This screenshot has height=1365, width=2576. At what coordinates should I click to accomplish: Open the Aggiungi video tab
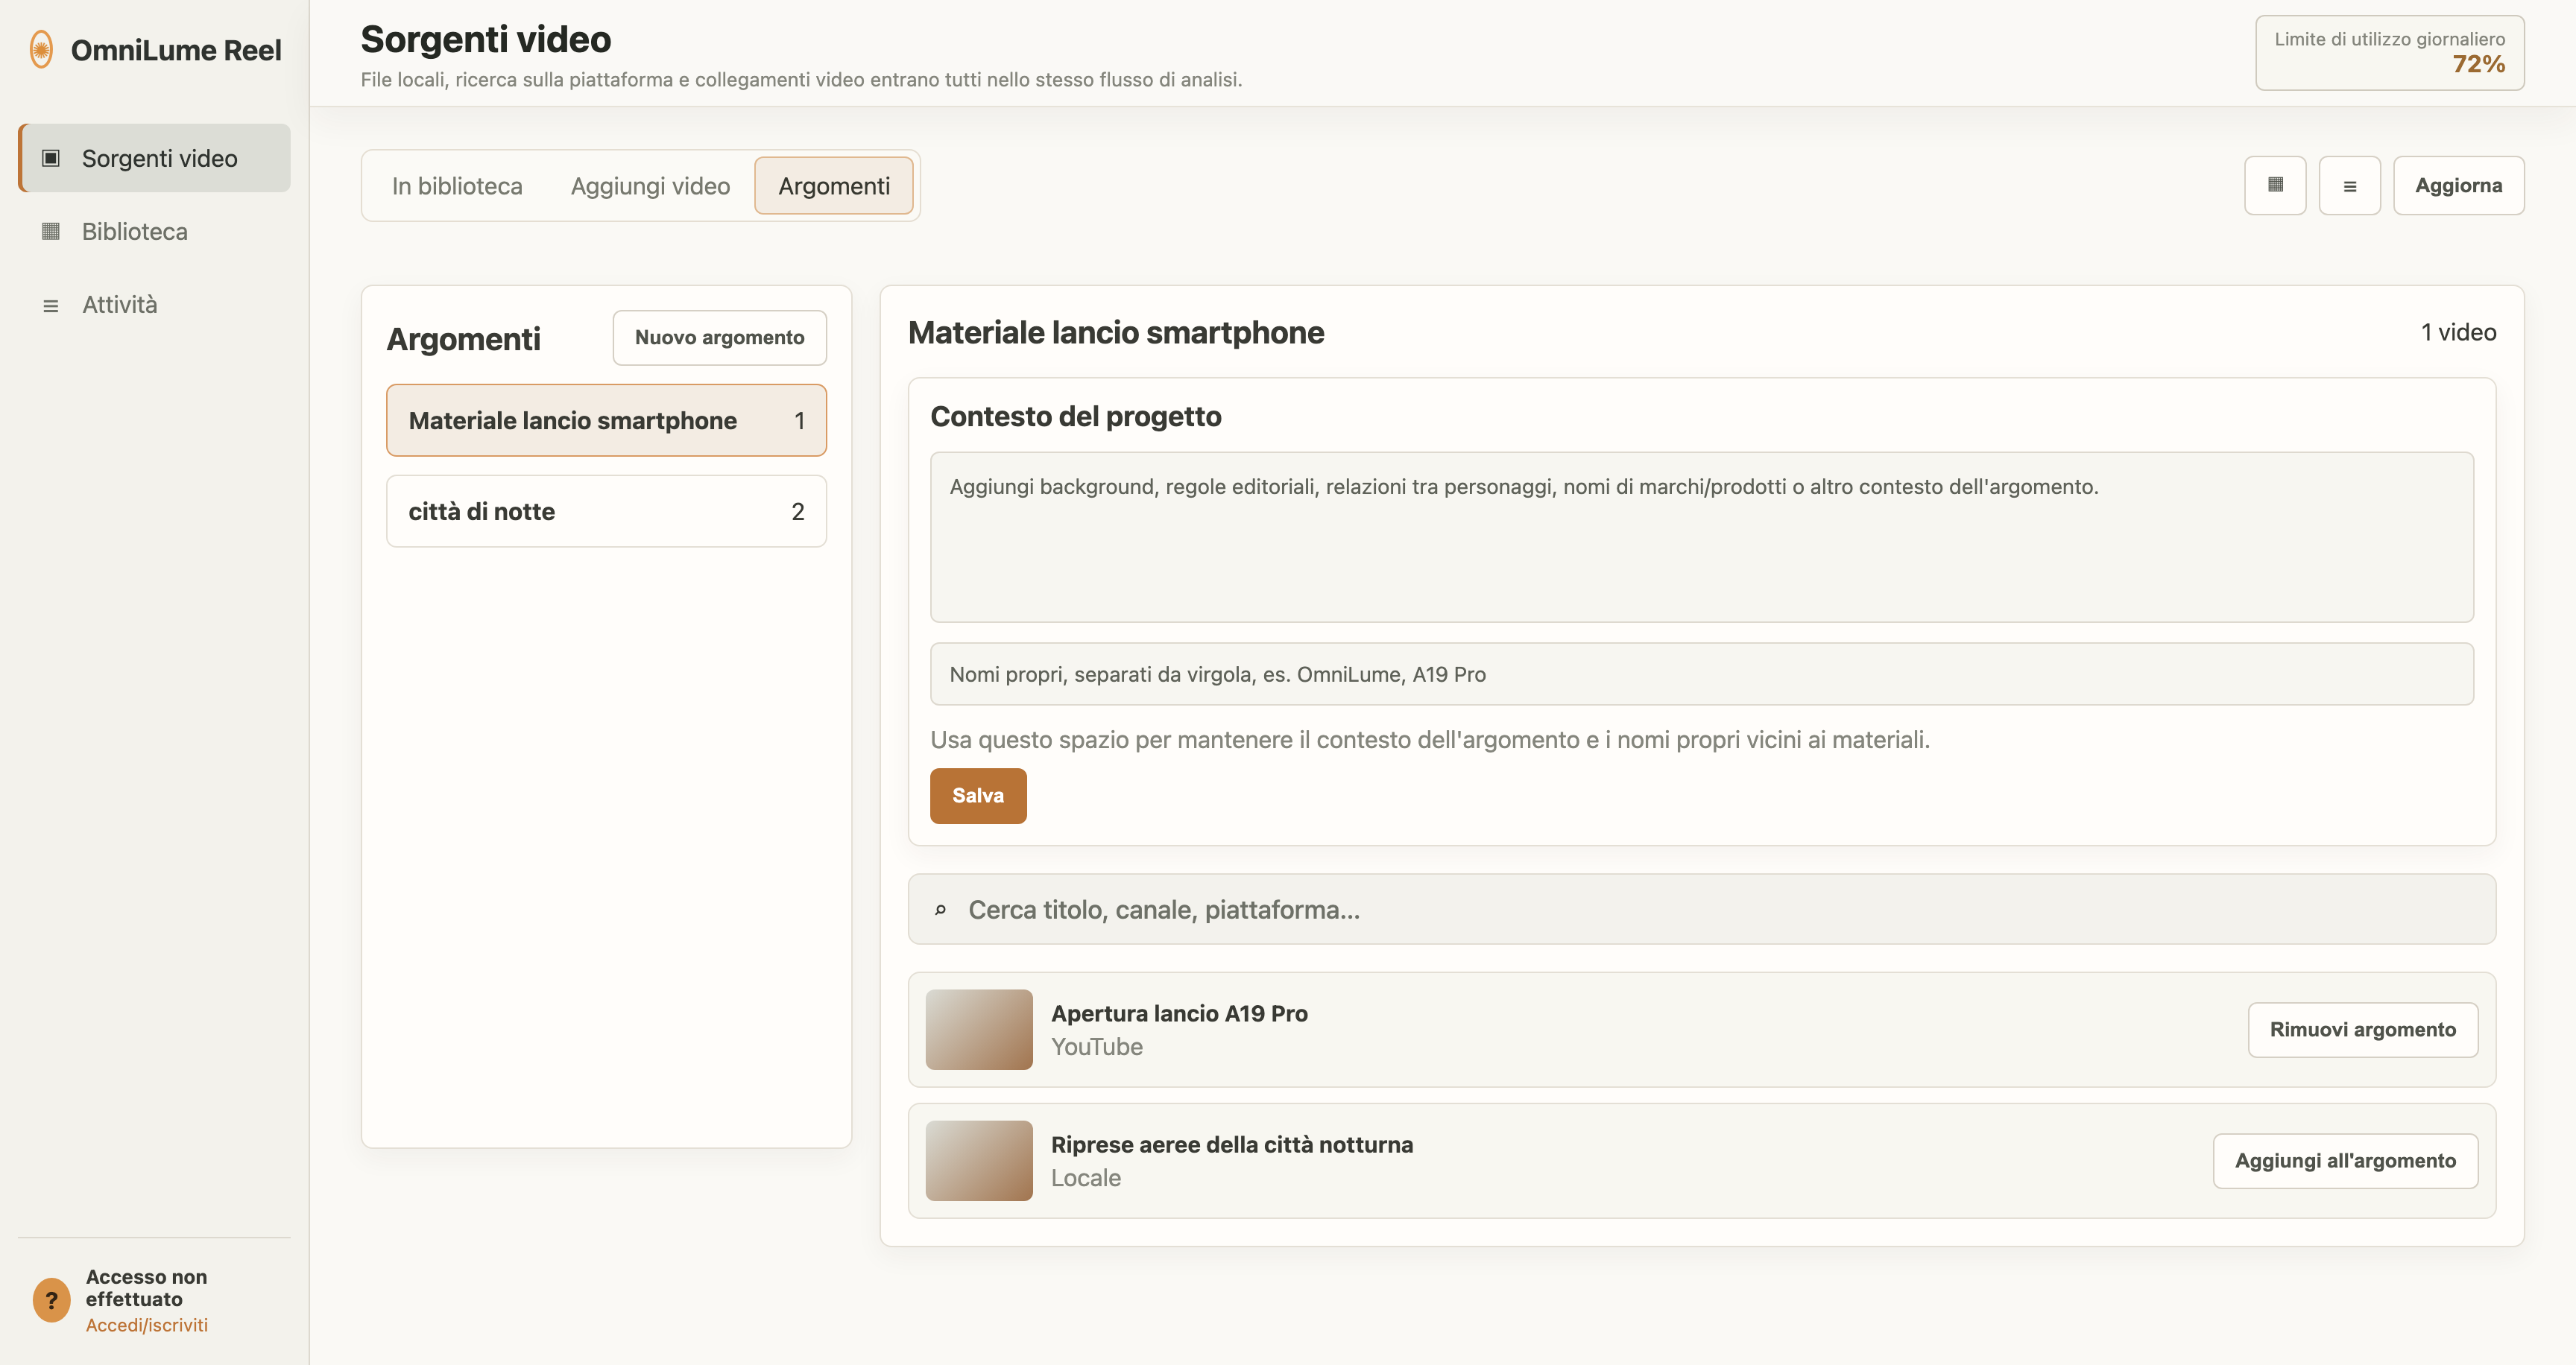point(650,186)
